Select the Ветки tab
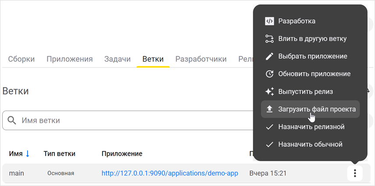Screen dimensions: 375x186 (153, 59)
